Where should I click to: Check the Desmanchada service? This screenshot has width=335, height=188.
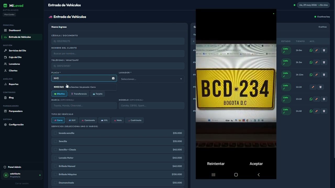pos(55,183)
